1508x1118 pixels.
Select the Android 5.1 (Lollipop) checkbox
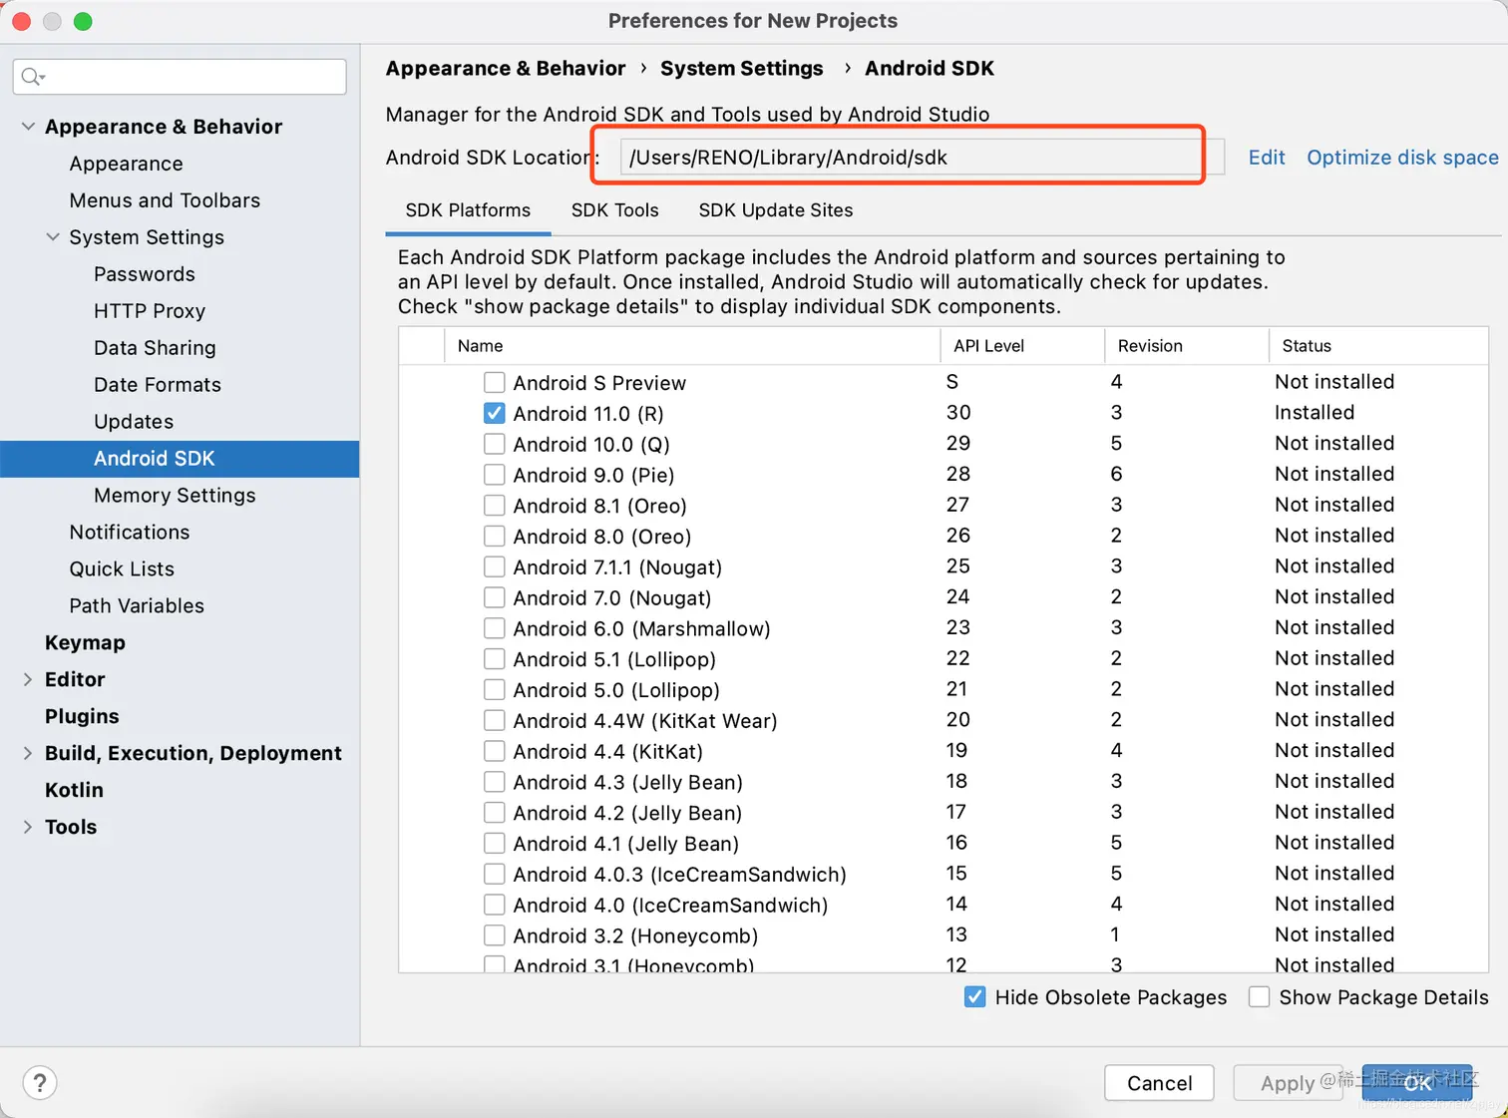pos(494,659)
